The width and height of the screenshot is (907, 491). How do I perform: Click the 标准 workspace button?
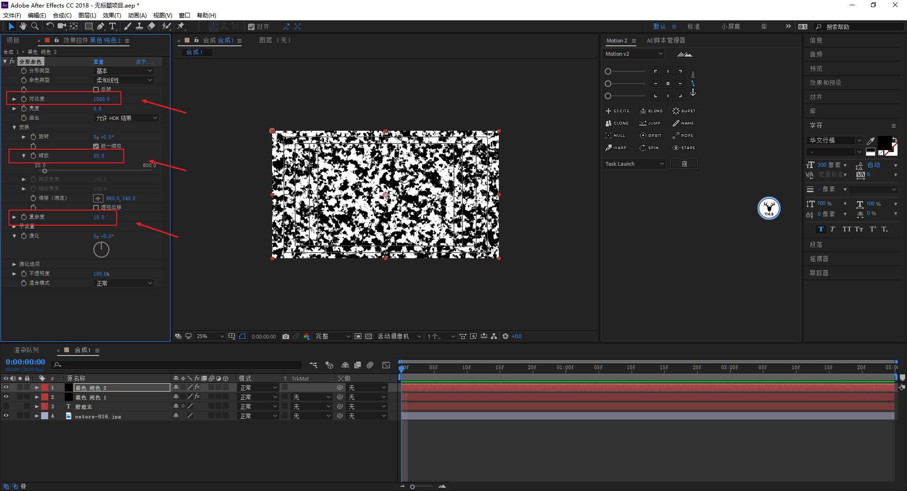point(693,27)
